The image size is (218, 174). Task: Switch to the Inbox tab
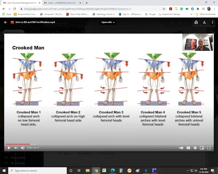(x=62, y=3)
